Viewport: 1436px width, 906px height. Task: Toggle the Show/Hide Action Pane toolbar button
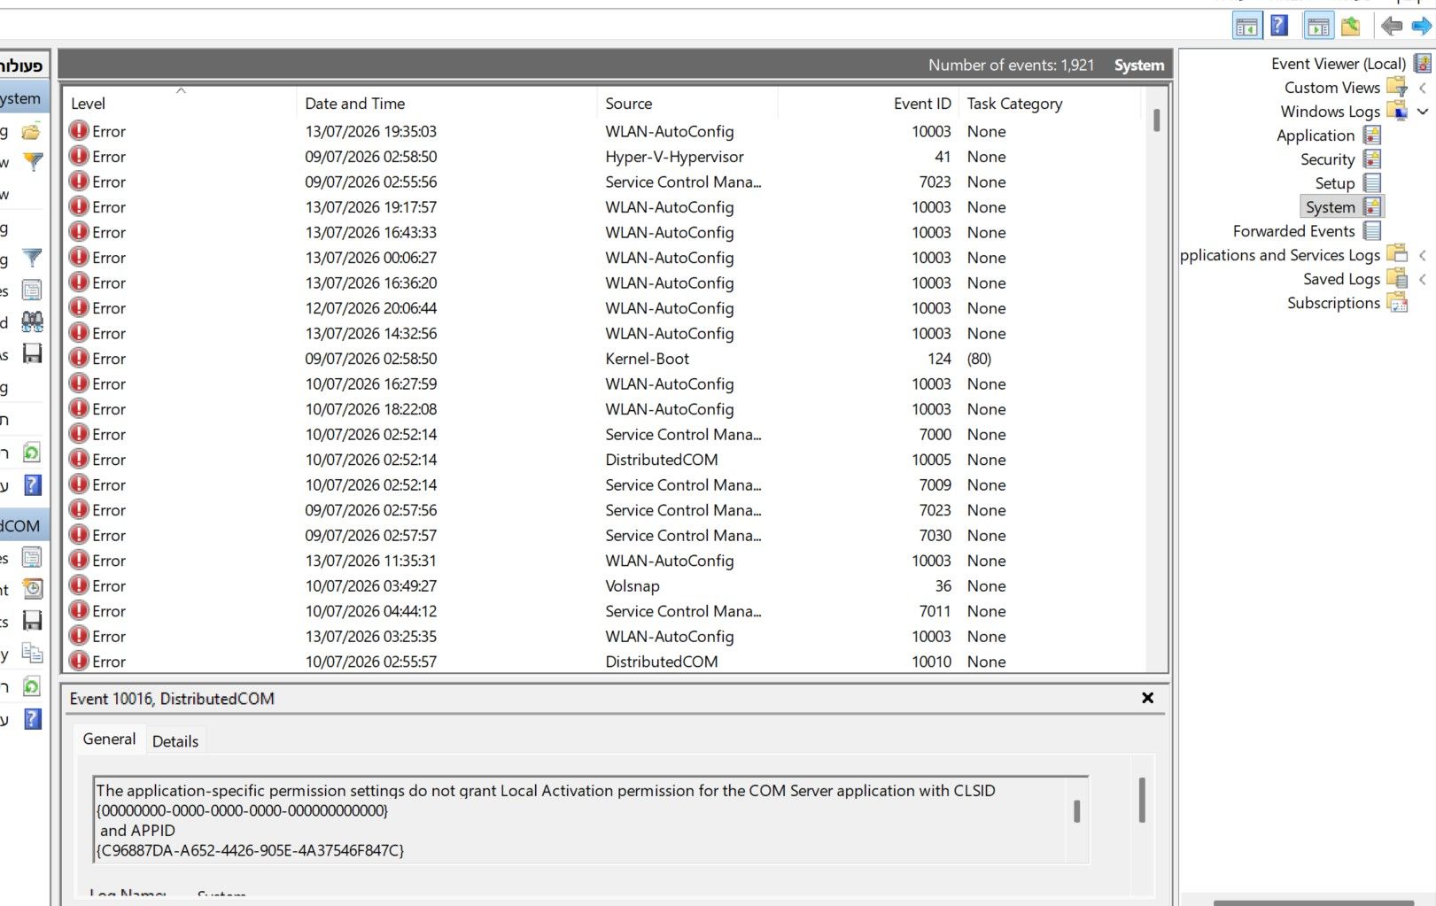(x=1246, y=27)
